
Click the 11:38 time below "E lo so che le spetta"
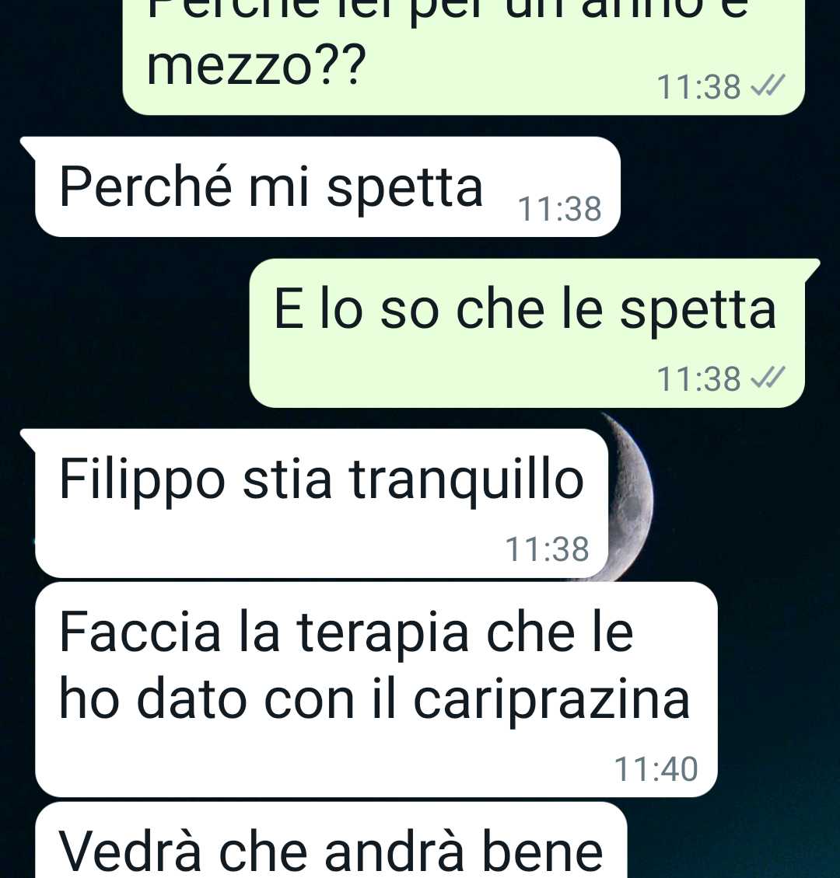click(x=698, y=379)
